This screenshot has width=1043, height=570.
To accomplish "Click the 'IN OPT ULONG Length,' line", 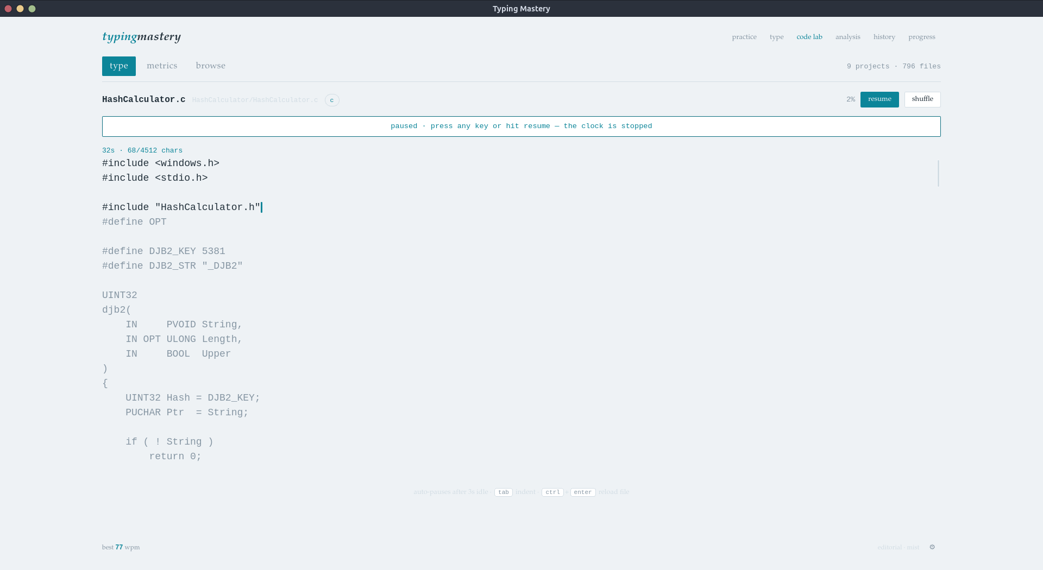I will 184,339.
